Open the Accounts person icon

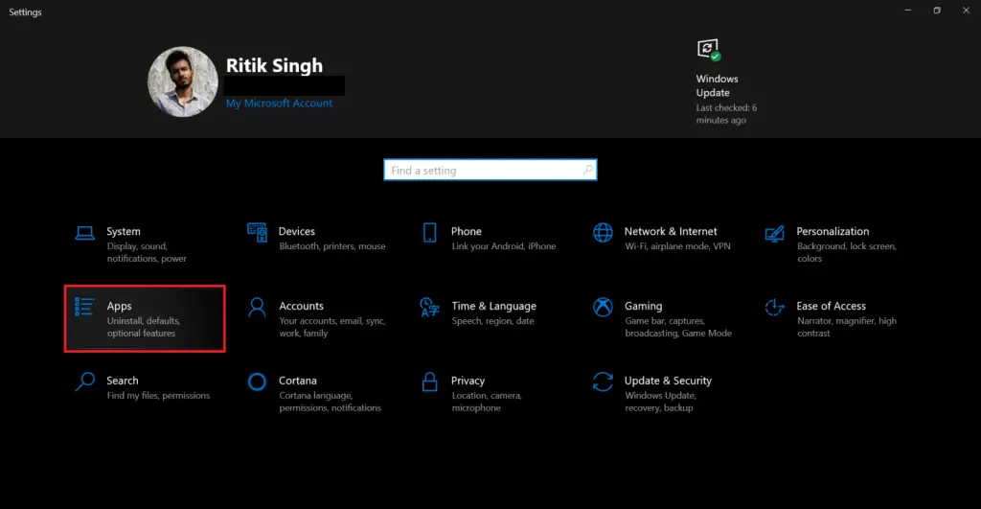(x=257, y=308)
